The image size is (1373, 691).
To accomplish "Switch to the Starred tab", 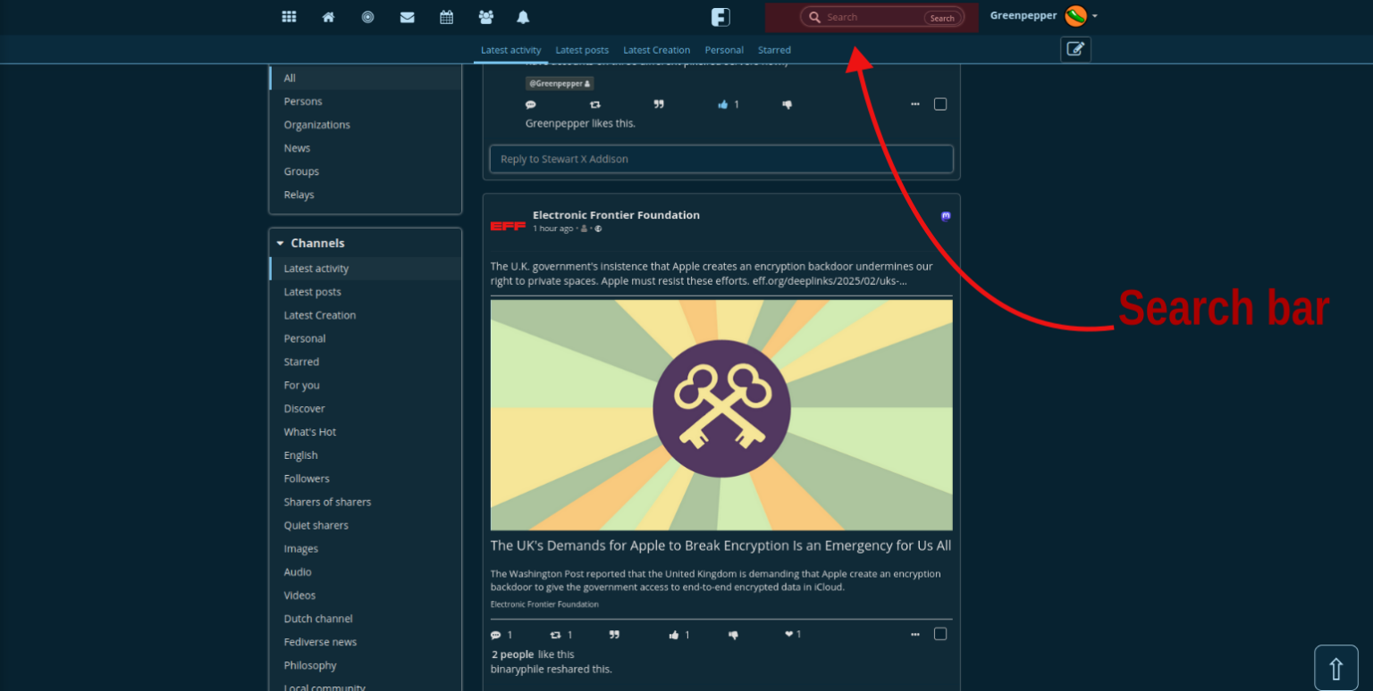I will (x=774, y=50).
